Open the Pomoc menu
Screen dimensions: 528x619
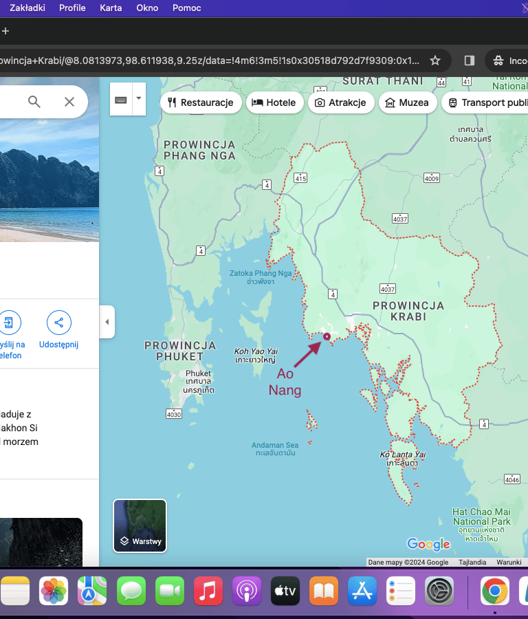(x=186, y=8)
